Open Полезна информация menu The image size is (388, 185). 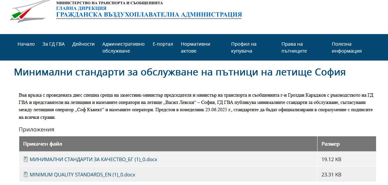(347, 47)
